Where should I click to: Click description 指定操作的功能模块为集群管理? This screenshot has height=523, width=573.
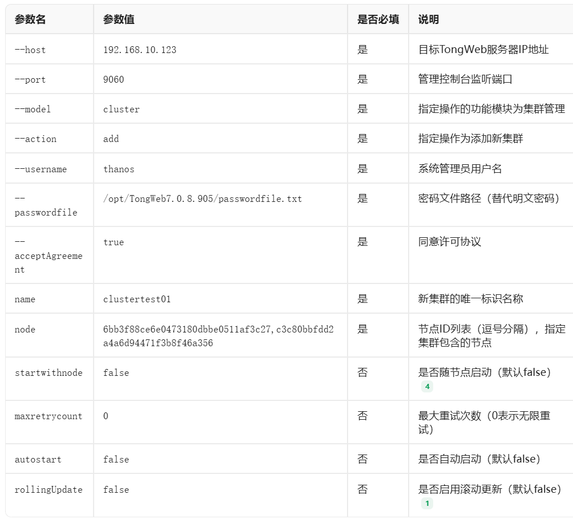tap(491, 108)
